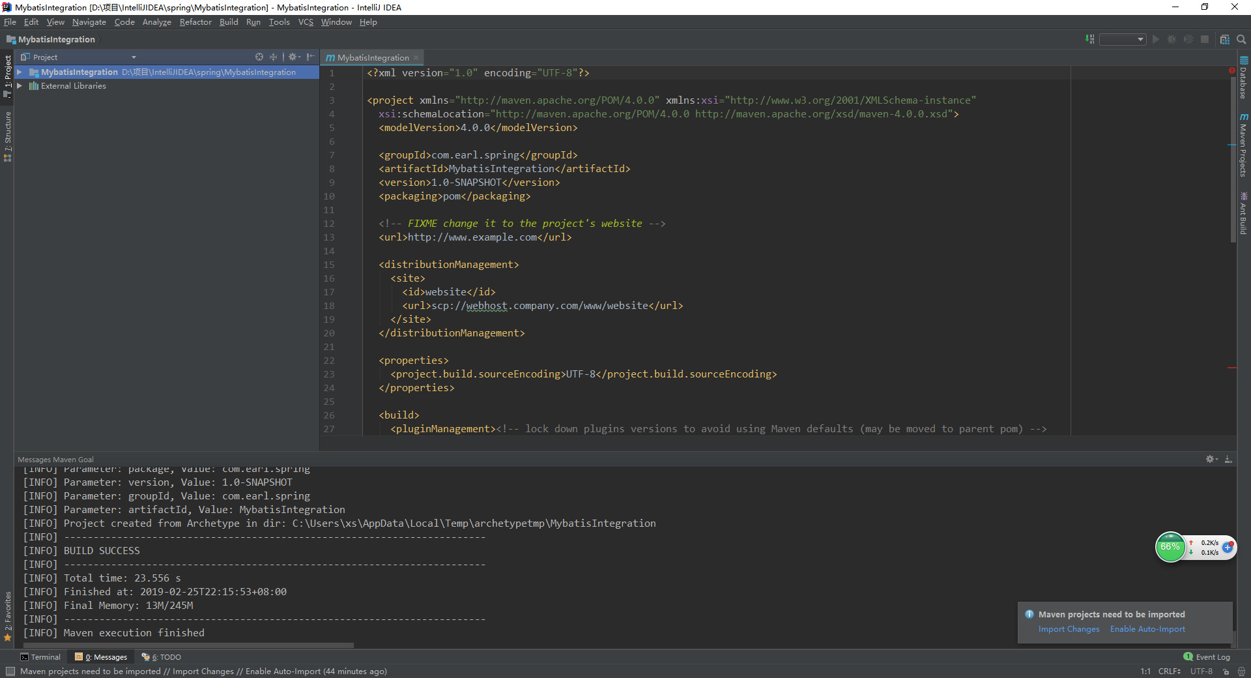This screenshot has height=678, width=1251.
Task: Click the Search Everywhere magnifier icon
Action: coord(1241,39)
